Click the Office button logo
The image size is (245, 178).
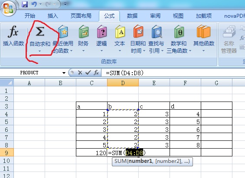pos(8,8)
